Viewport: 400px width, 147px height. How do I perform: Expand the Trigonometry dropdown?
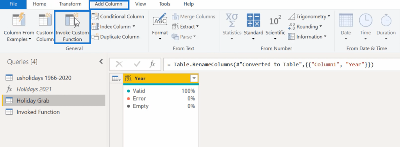pyautogui.click(x=329, y=16)
